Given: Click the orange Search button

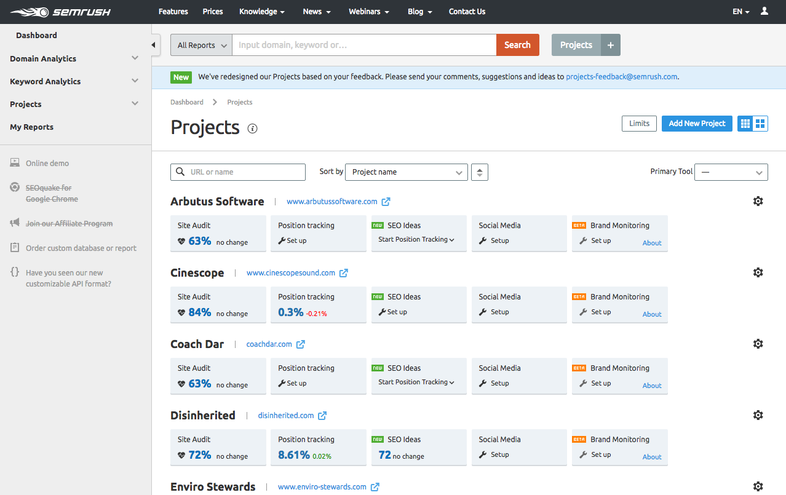Looking at the screenshot, I should point(517,45).
